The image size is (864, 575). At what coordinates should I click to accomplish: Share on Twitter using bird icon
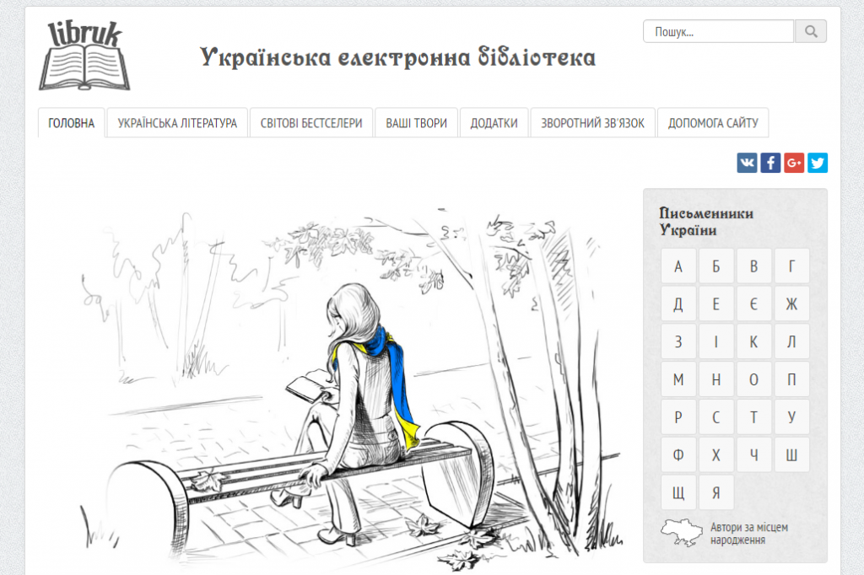pos(818,163)
